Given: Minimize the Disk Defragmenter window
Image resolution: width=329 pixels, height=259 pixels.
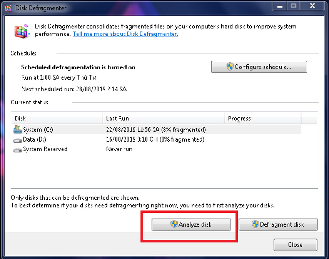Looking at the screenshot, I should [x=280, y=6].
